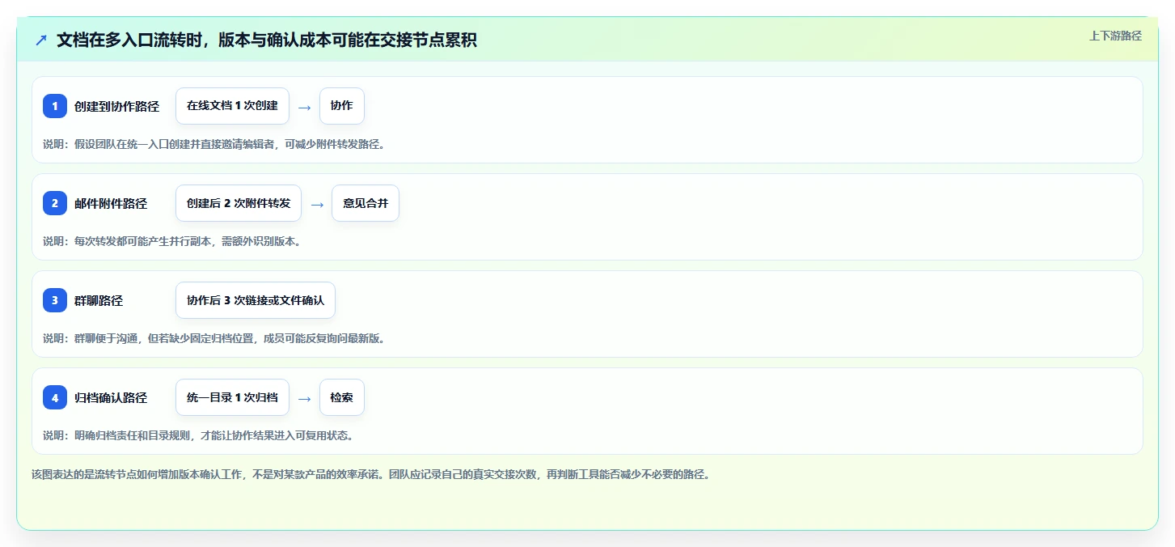
Task: Select the 协作 chip
Action: [x=342, y=106]
